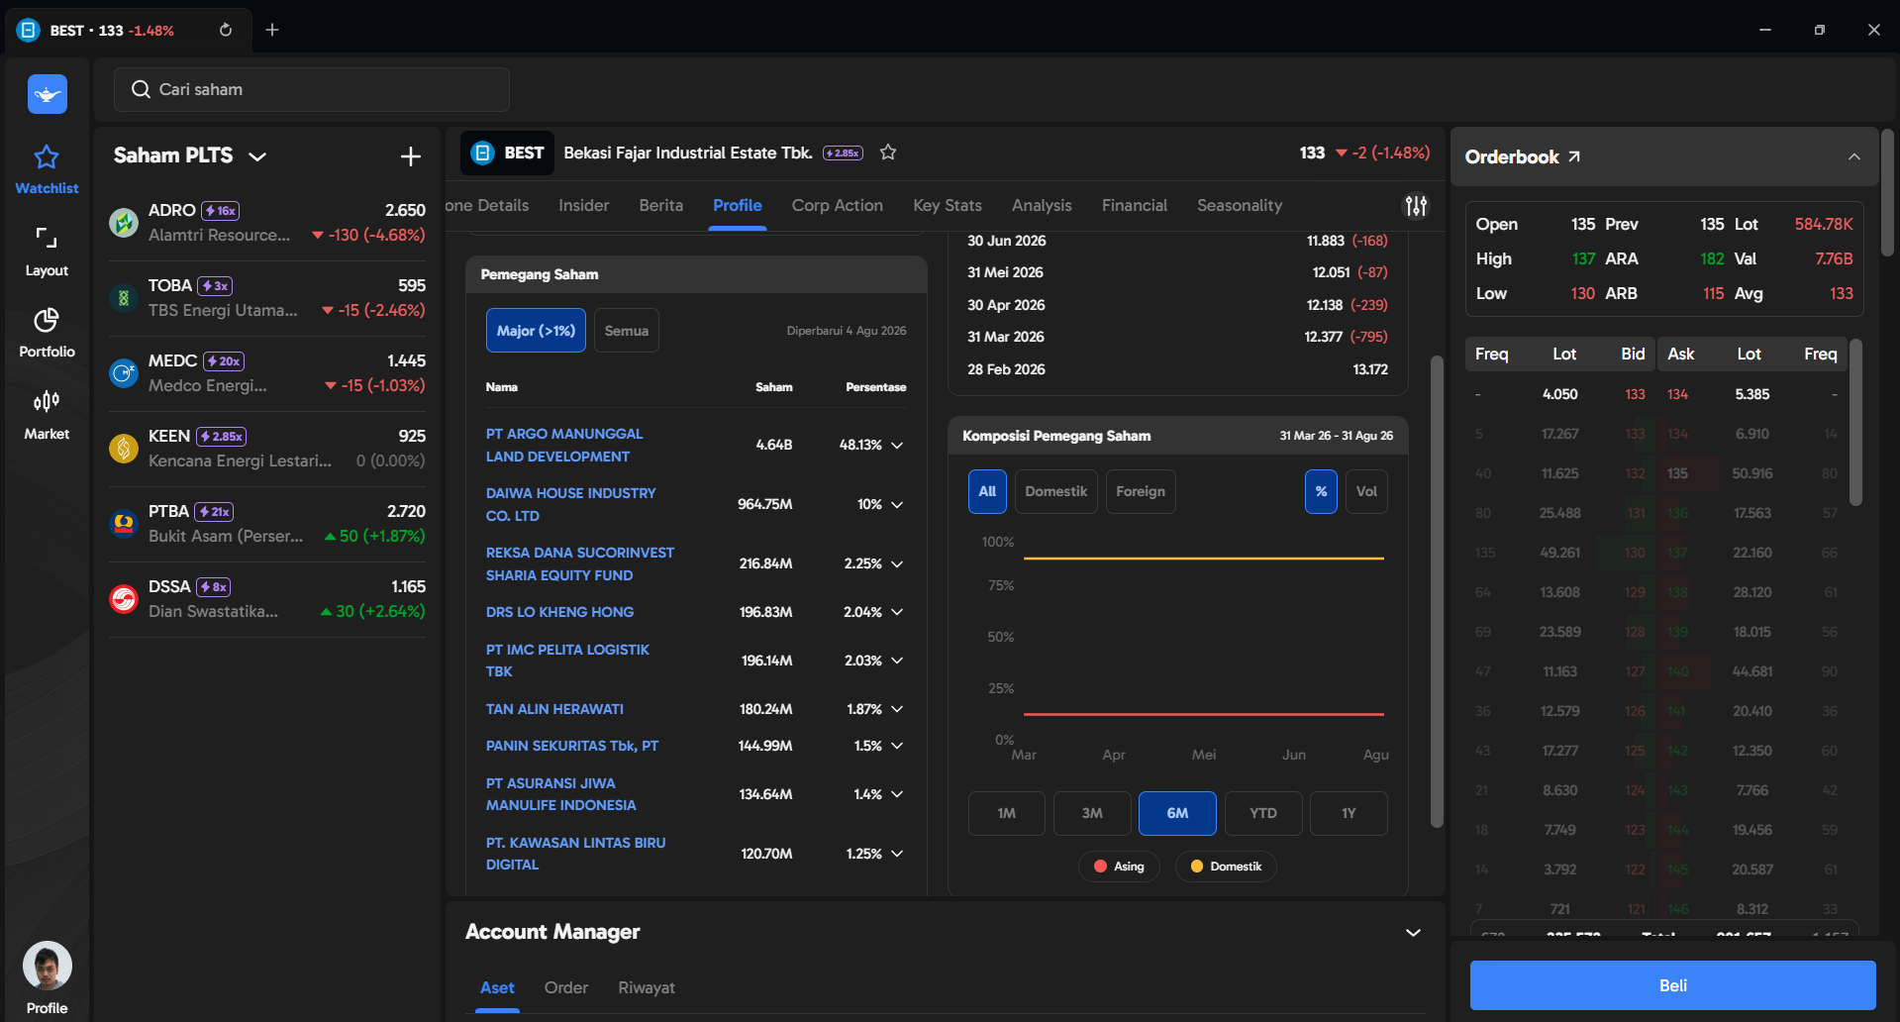Click the DSSA company logo
Image resolution: width=1900 pixels, height=1022 pixels.
click(124, 599)
